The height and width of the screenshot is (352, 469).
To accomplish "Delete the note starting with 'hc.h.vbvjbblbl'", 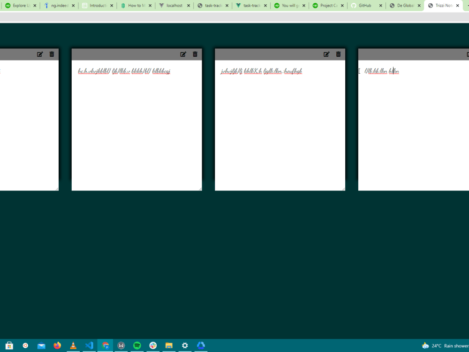I will 195,54.
